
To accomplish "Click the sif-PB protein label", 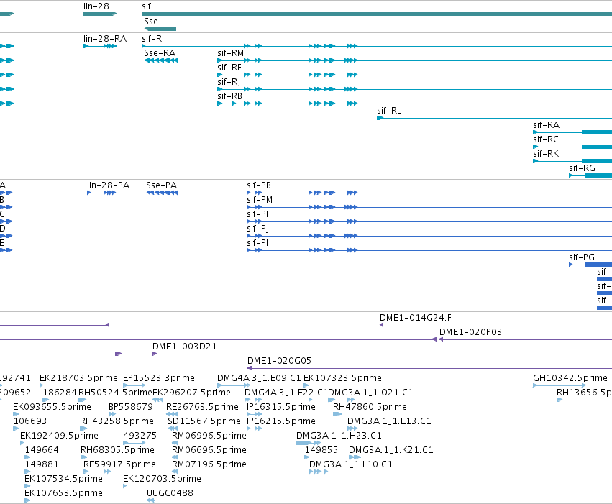I will [259, 185].
